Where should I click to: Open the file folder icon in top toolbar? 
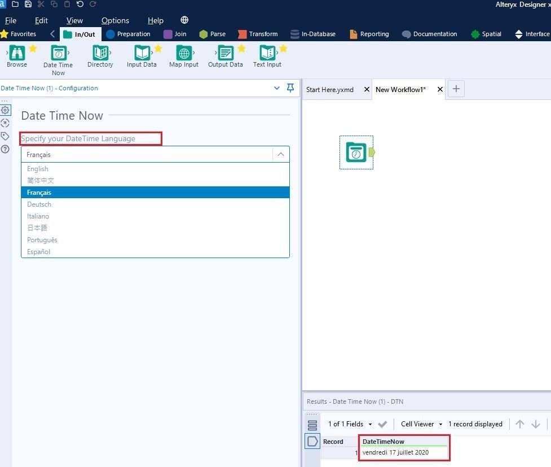coord(15,4)
